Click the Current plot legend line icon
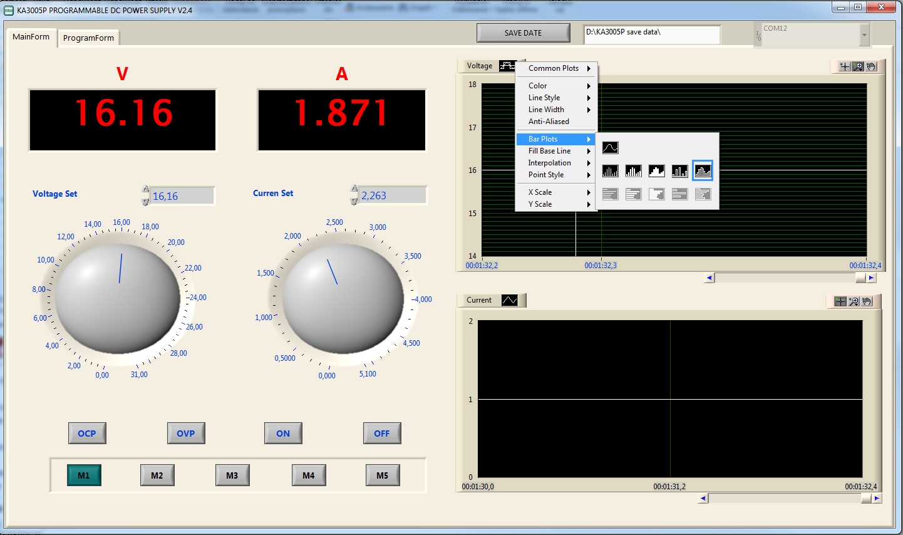Viewport: 903px width, 535px height. 510,300
